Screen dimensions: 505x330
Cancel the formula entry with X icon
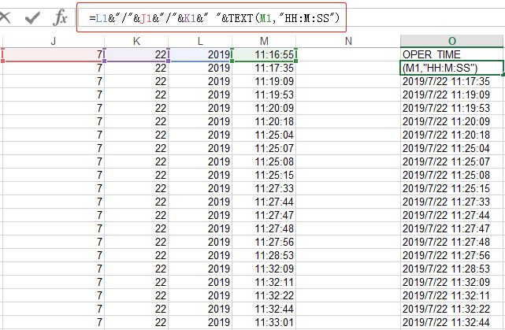(5, 17)
